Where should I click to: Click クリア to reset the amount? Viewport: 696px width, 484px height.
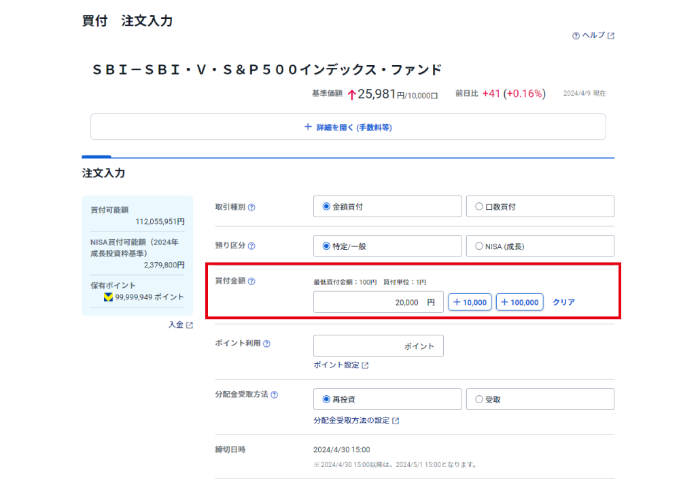[563, 302]
